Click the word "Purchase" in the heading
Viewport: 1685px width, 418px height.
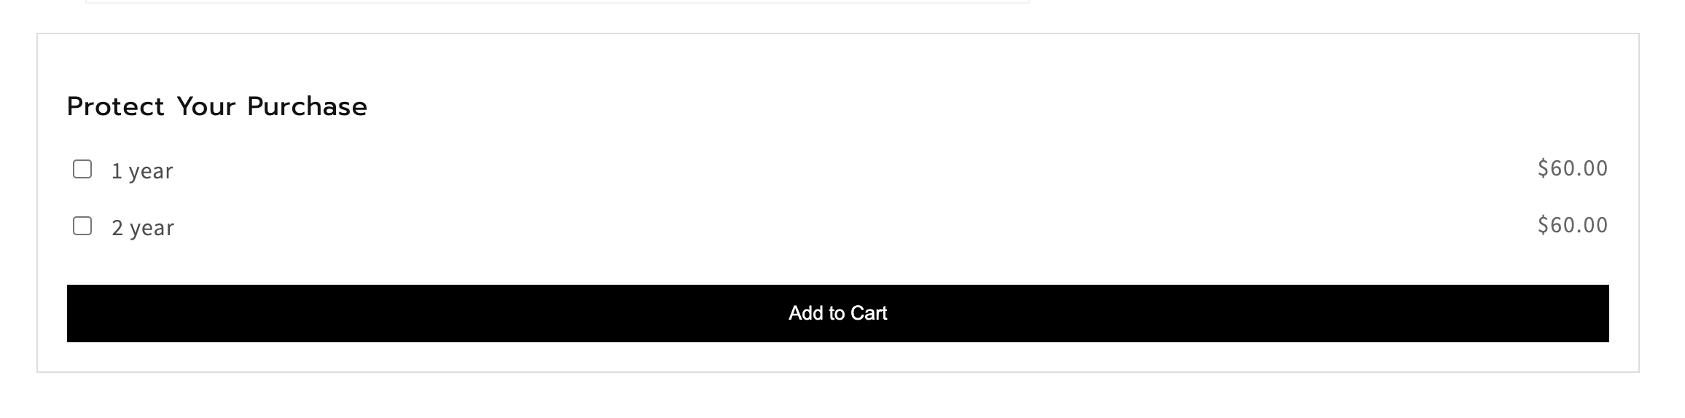pyautogui.click(x=307, y=107)
